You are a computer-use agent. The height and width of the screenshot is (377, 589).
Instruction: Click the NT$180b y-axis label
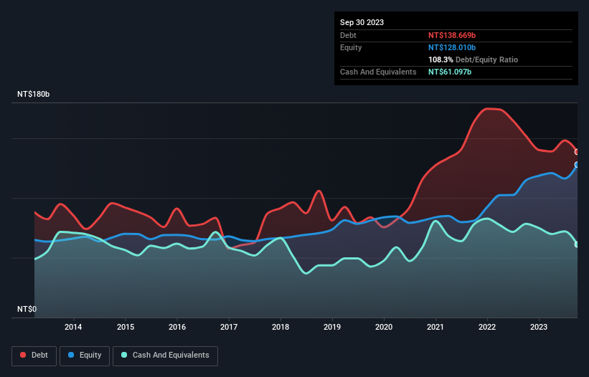click(34, 94)
